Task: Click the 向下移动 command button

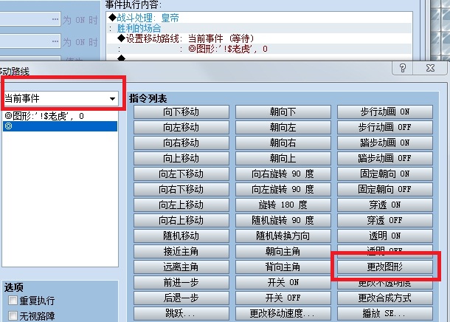Action: pos(181,112)
